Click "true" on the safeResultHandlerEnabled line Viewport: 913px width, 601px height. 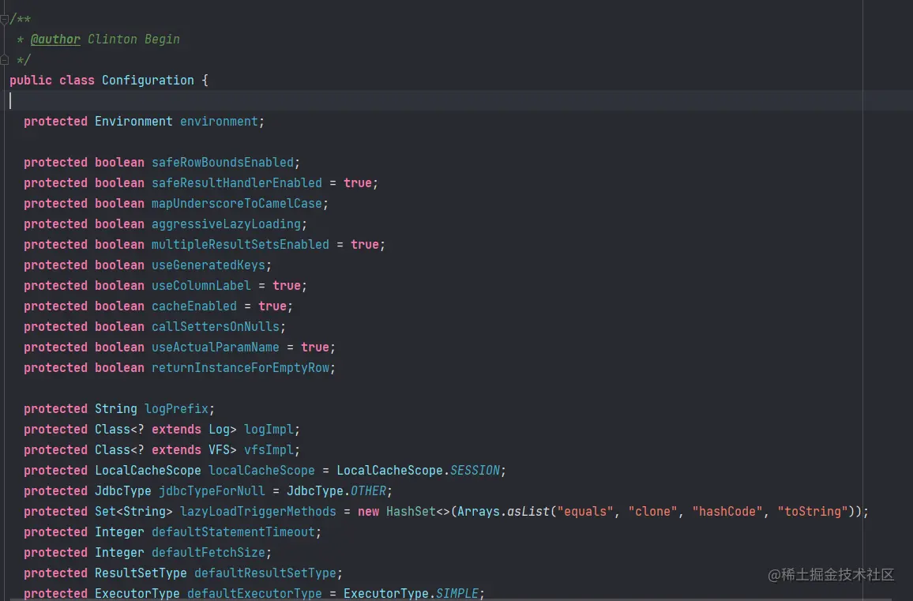[358, 183]
